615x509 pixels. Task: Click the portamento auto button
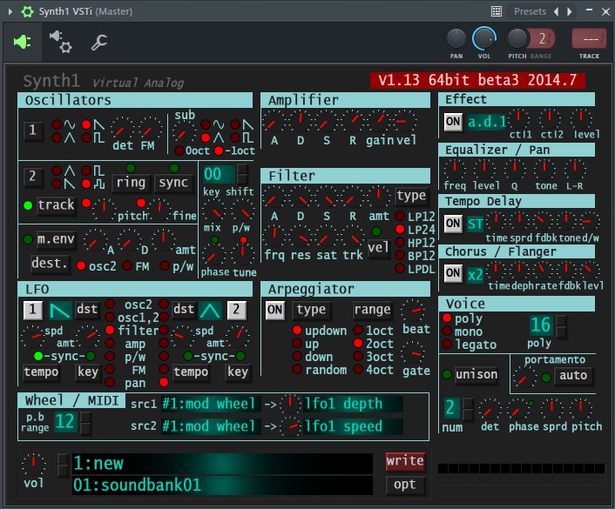pos(573,375)
